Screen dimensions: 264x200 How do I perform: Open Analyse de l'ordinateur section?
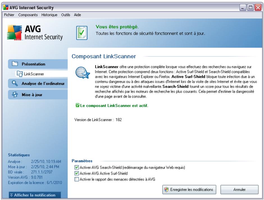tap(38, 83)
